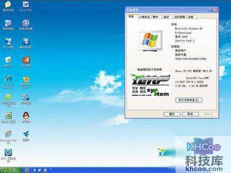Click the 'i3-3220 CPU @ 3.30GHz' text

(189, 82)
